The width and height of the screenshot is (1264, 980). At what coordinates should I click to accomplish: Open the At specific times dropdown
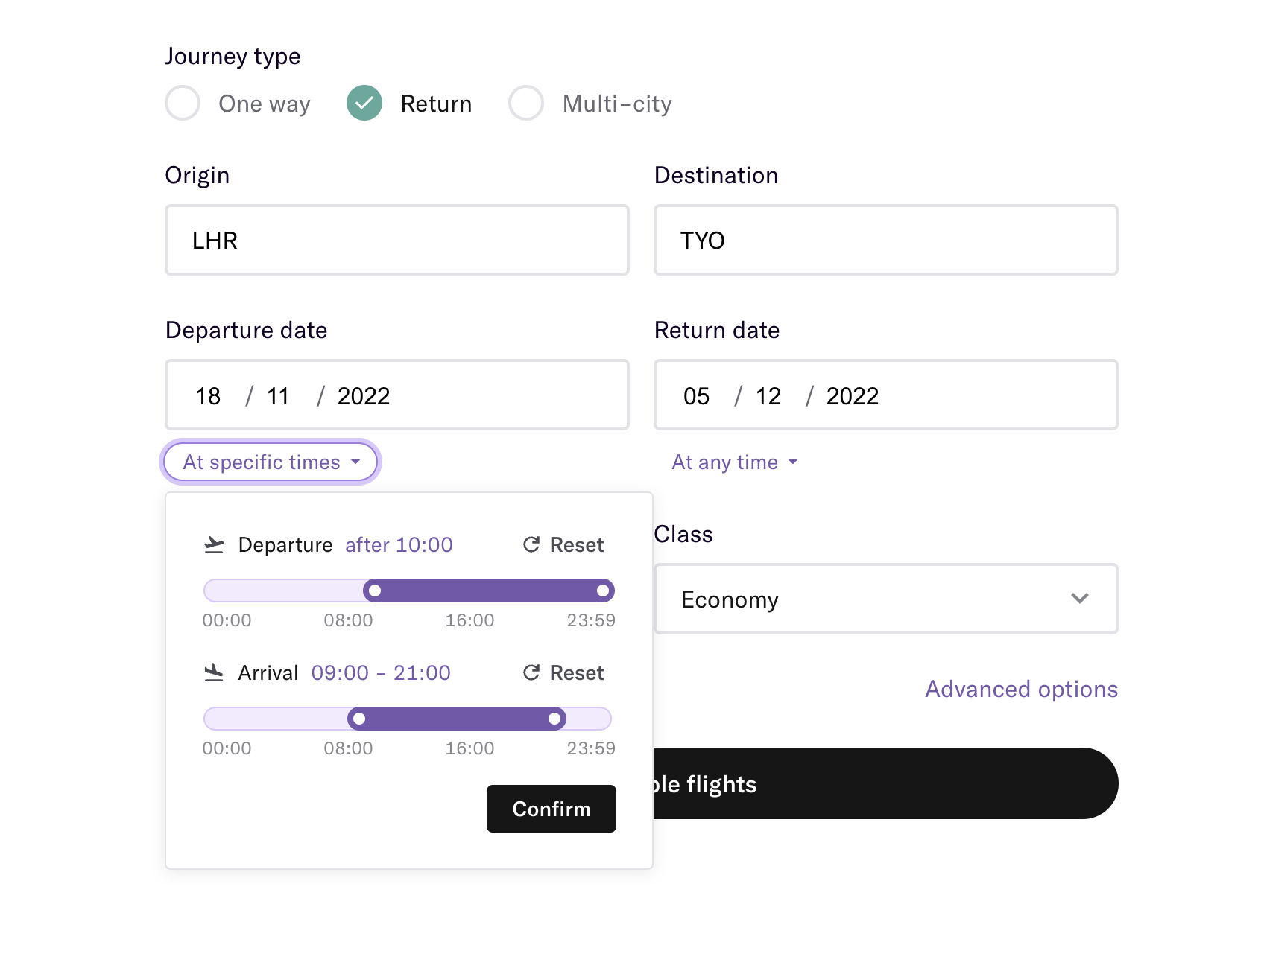click(x=271, y=462)
